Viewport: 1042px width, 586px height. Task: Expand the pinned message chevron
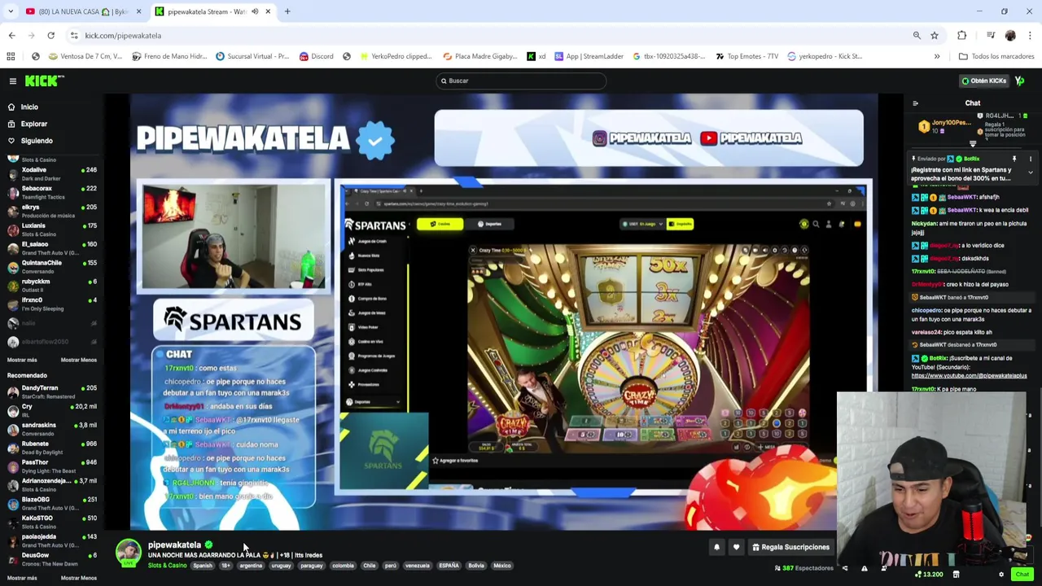point(1030,173)
